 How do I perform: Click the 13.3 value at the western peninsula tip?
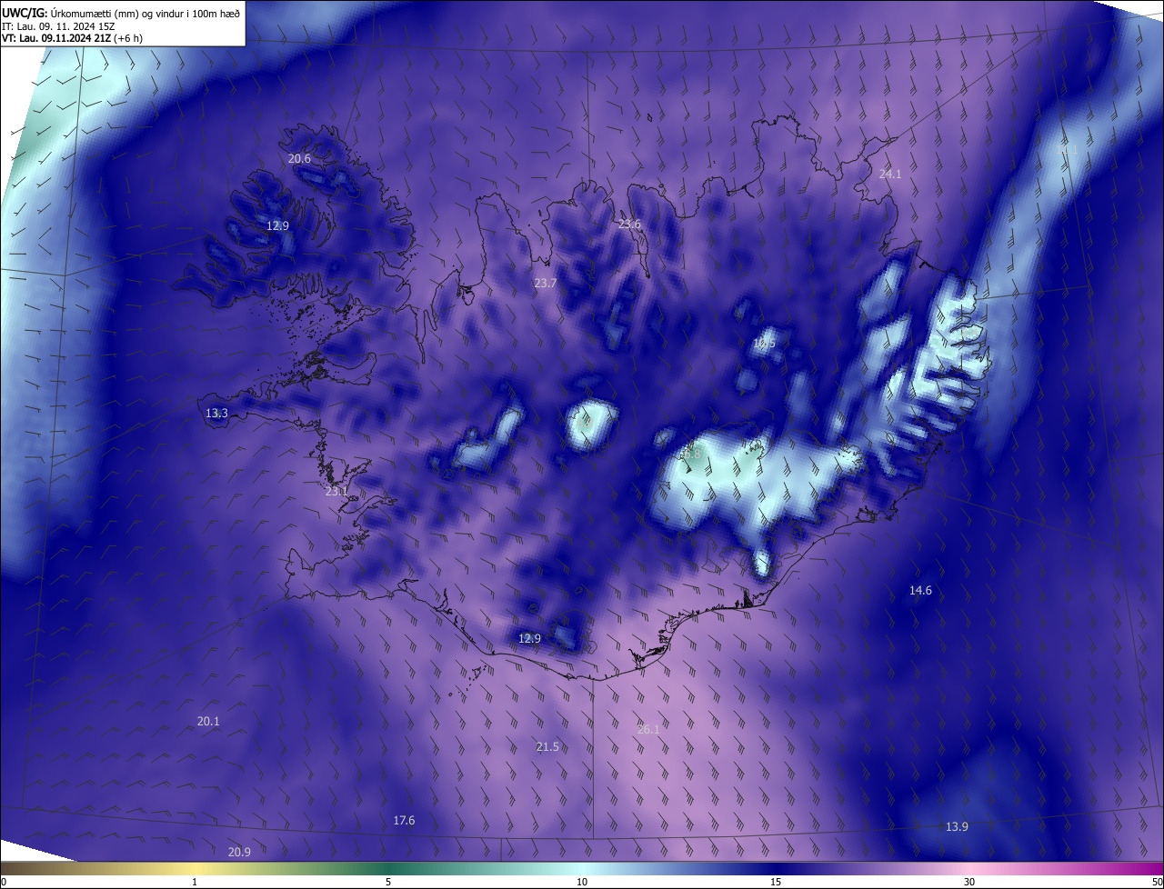216,414
